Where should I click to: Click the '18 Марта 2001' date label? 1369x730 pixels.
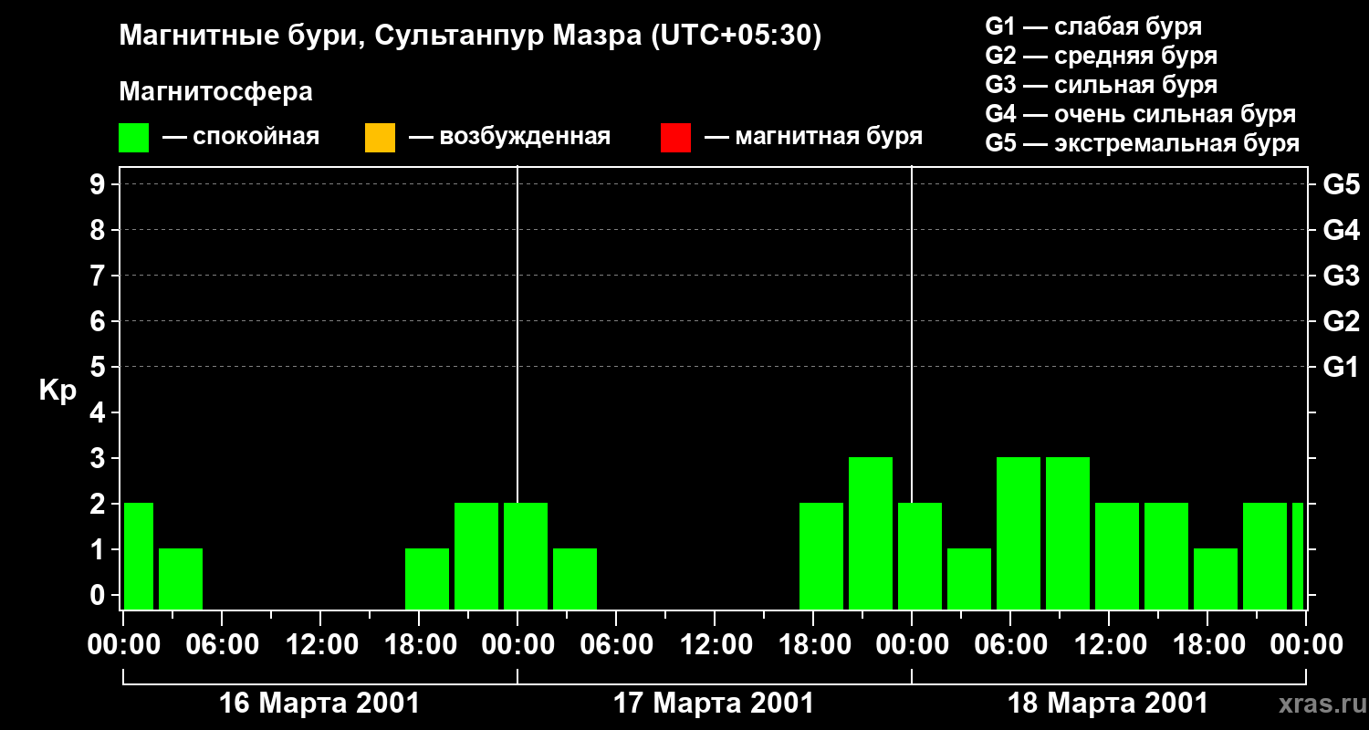pyautogui.click(x=1108, y=704)
